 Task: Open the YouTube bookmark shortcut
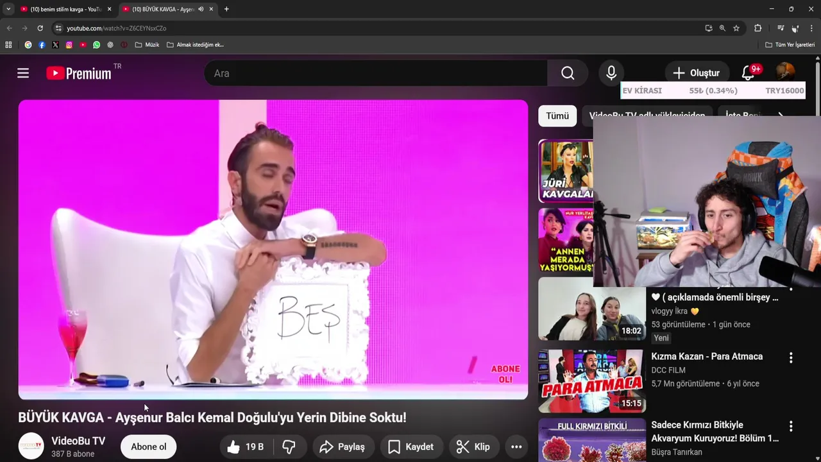[83, 45]
